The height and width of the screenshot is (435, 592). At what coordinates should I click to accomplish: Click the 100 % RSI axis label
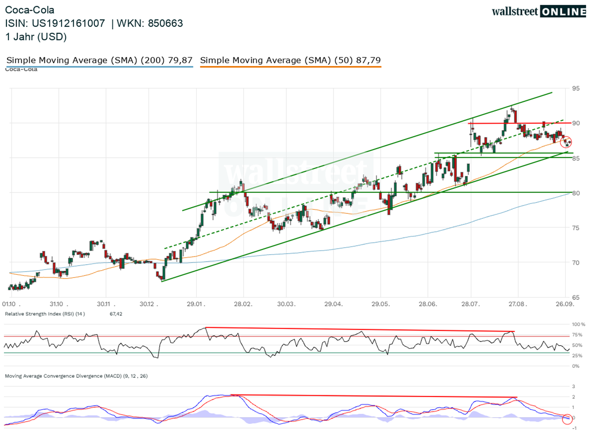[578, 324]
